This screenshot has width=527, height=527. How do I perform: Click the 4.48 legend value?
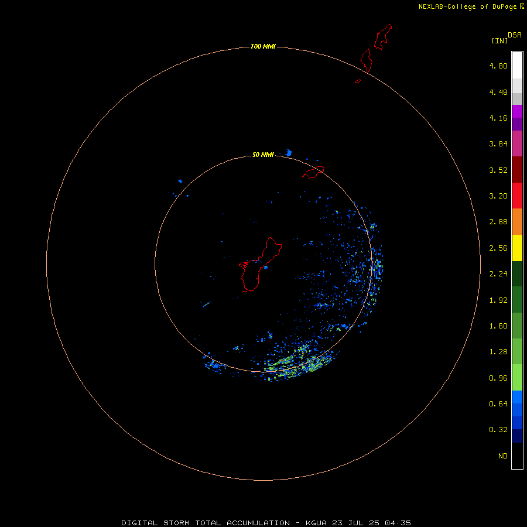tap(498, 92)
